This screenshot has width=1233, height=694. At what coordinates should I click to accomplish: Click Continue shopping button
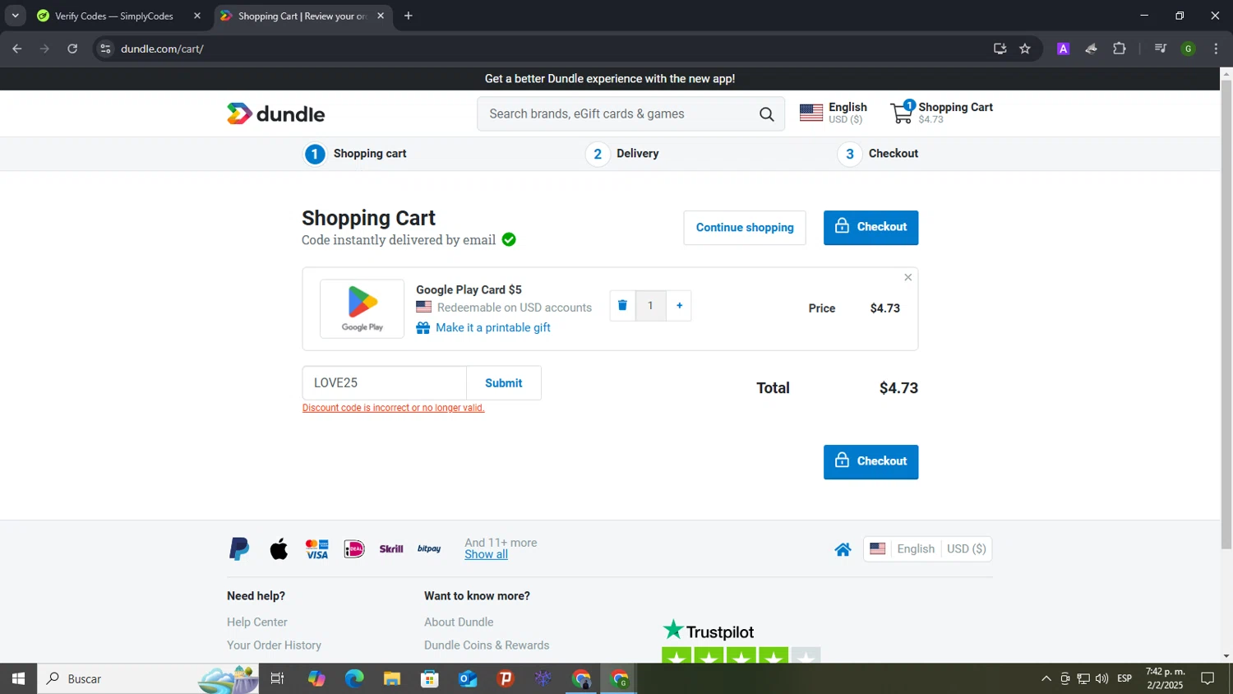[745, 228]
